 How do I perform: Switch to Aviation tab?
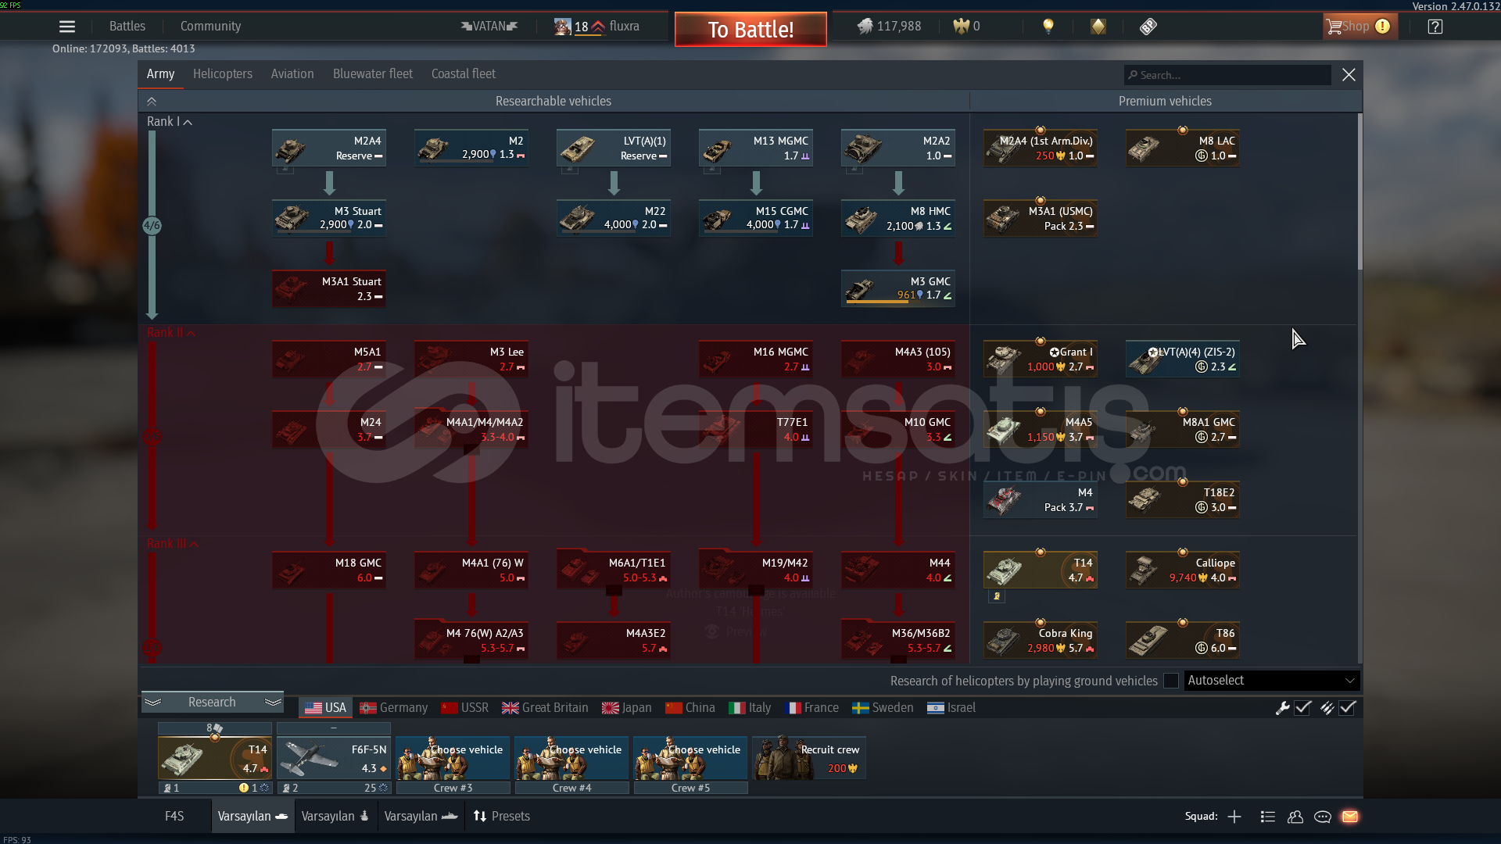pos(292,74)
